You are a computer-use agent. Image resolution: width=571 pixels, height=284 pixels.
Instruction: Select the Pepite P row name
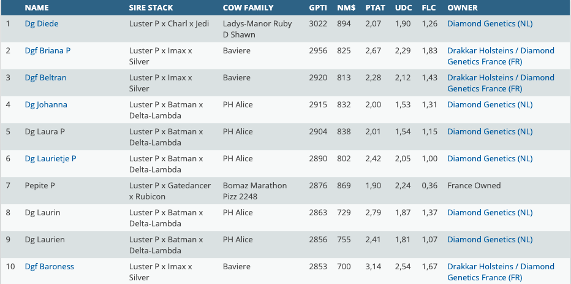click(40, 186)
